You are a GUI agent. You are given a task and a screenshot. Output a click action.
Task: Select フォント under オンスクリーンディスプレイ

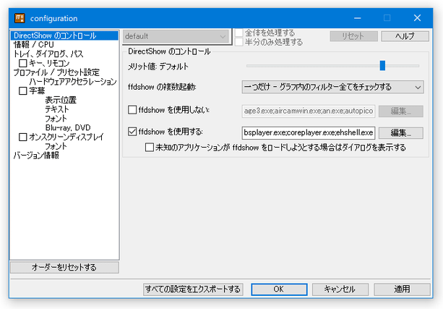pyautogui.click(x=56, y=146)
